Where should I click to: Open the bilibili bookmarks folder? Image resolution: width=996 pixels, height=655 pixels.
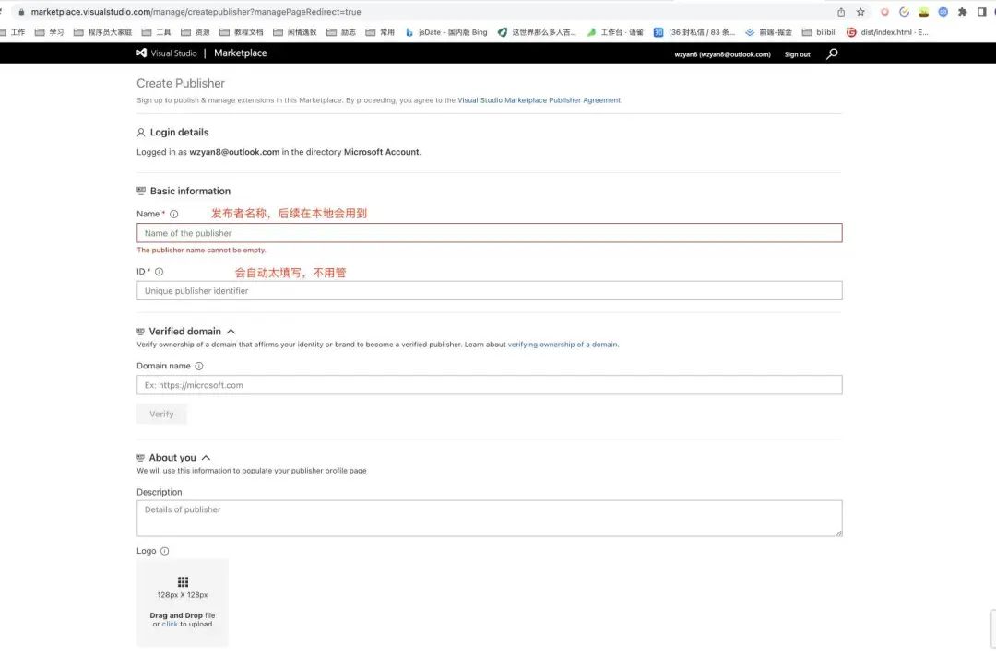[820, 32]
